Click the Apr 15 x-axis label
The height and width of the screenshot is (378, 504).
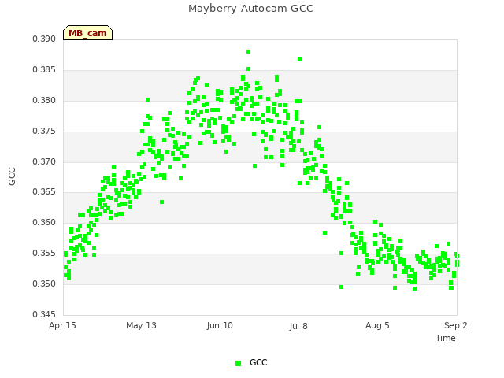pyautogui.click(x=62, y=325)
